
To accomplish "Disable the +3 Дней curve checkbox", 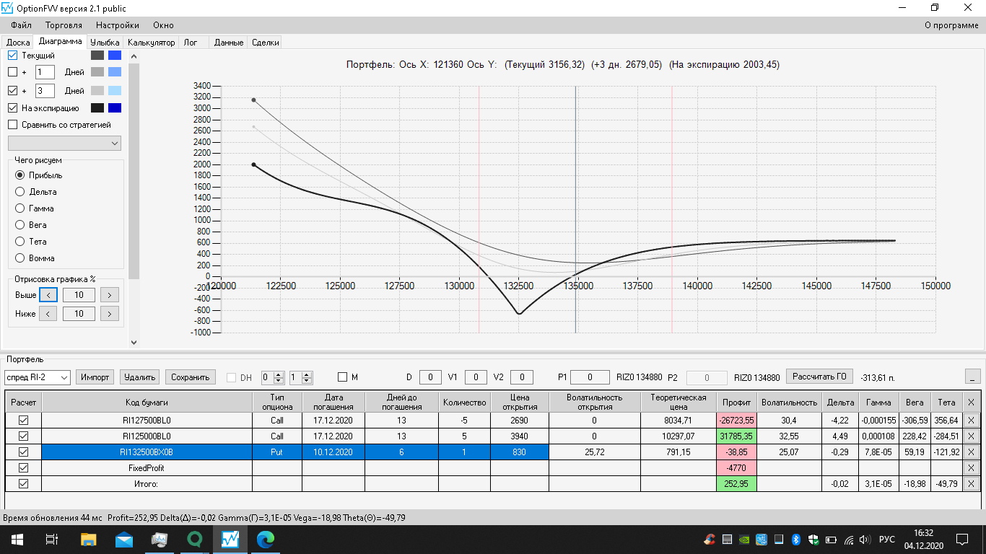I will tap(12, 91).
